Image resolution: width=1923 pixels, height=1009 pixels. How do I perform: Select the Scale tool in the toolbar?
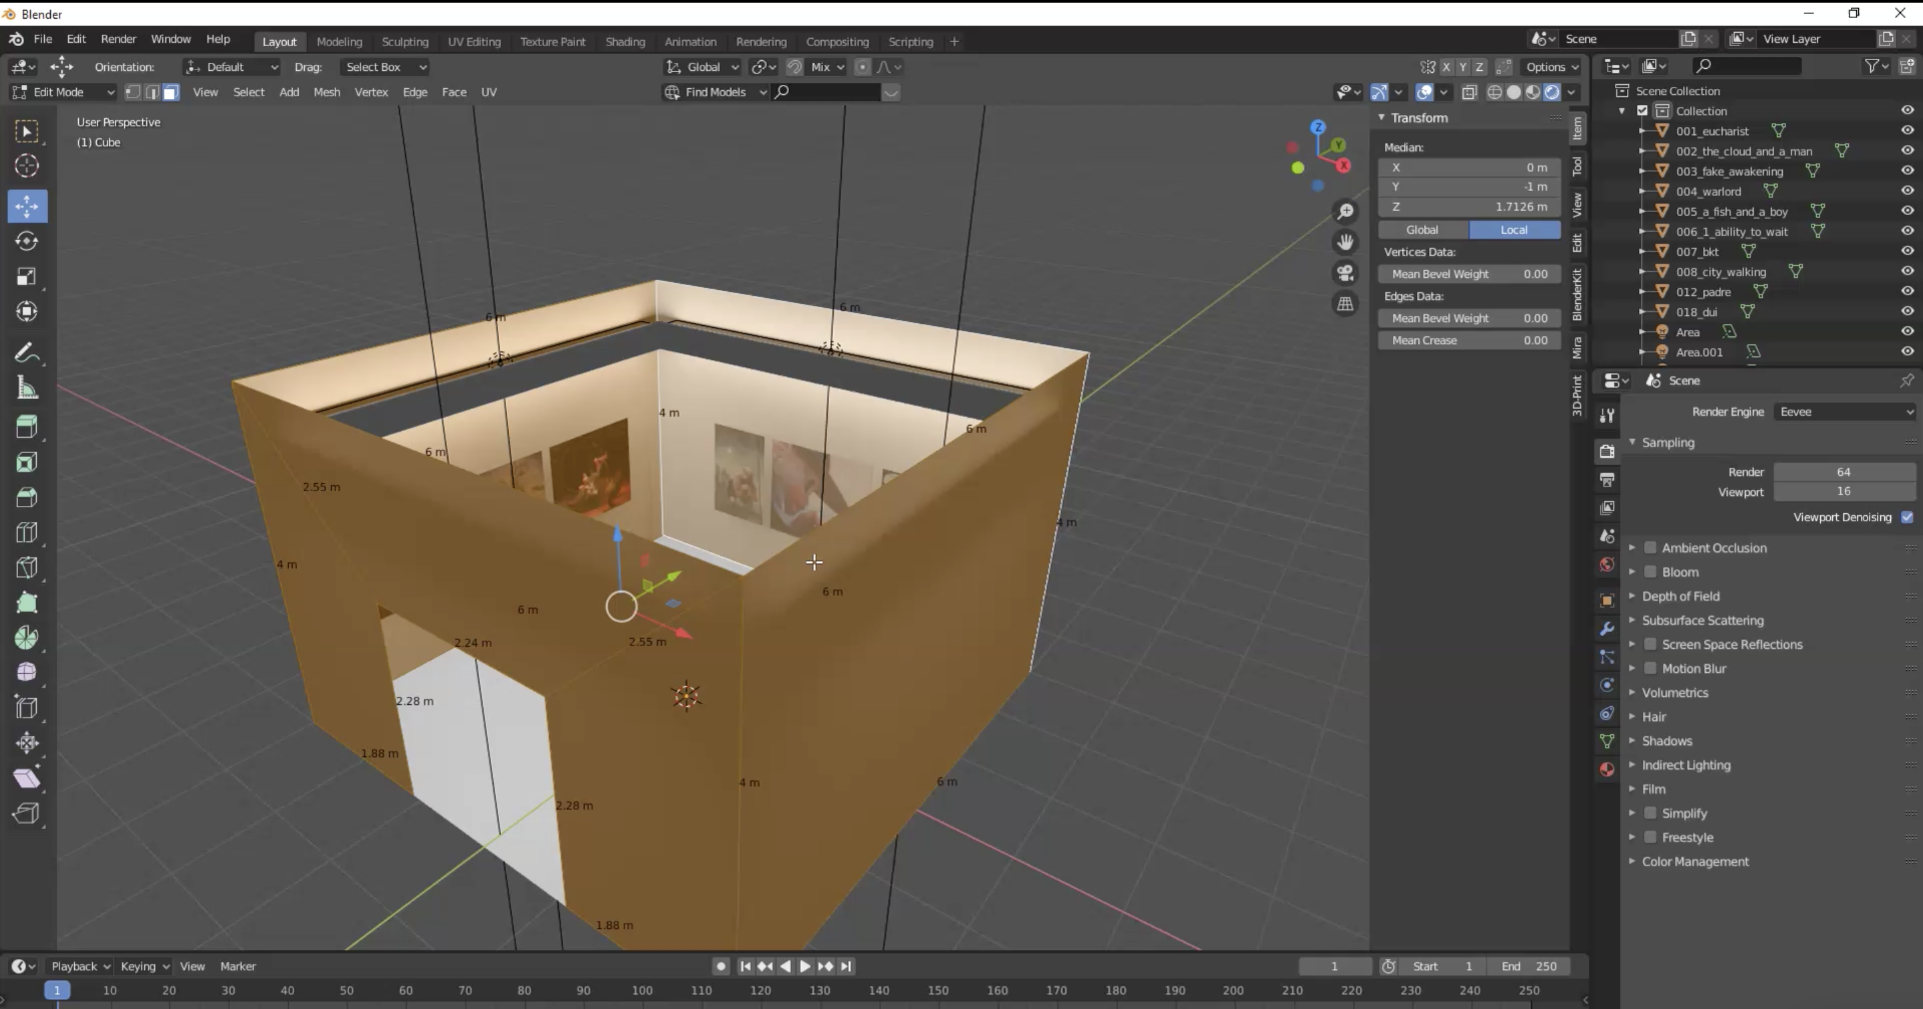pyautogui.click(x=27, y=276)
